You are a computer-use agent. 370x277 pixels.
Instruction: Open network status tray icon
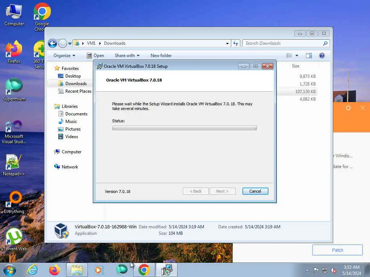point(325,270)
